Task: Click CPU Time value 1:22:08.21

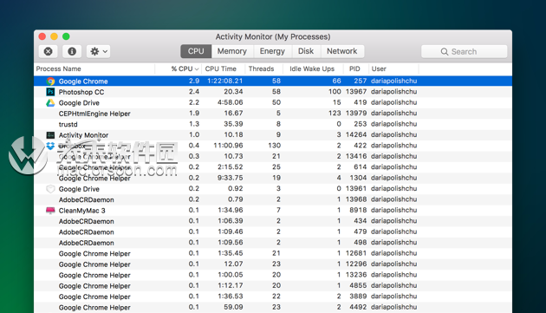Action: point(225,81)
